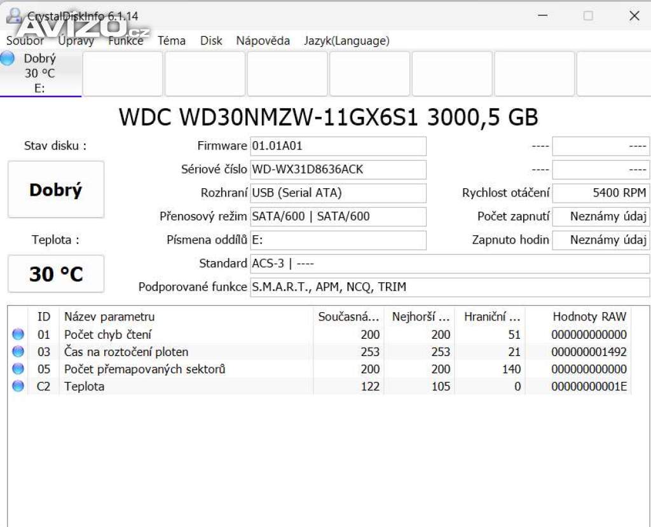The height and width of the screenshot is (527, 651).
Task: Open the Disk menu
Action: click(211, 41)
